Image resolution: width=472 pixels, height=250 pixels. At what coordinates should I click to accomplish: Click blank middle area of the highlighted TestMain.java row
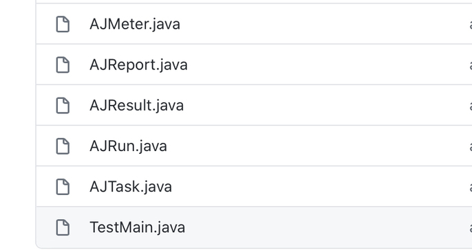[325, 227]
